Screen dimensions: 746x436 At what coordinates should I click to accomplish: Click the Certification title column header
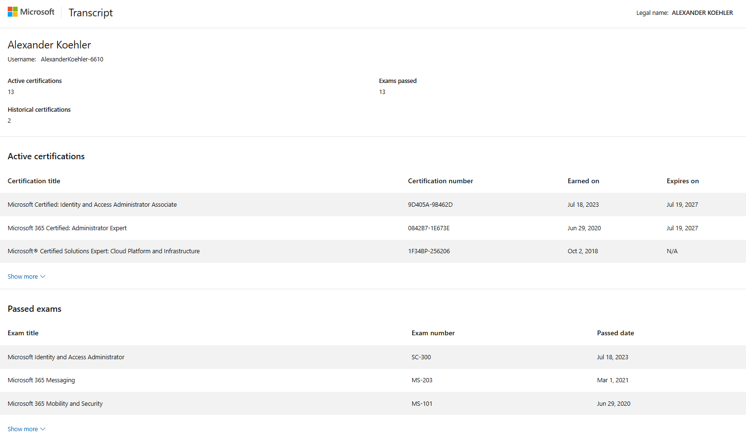coord(34,181)
